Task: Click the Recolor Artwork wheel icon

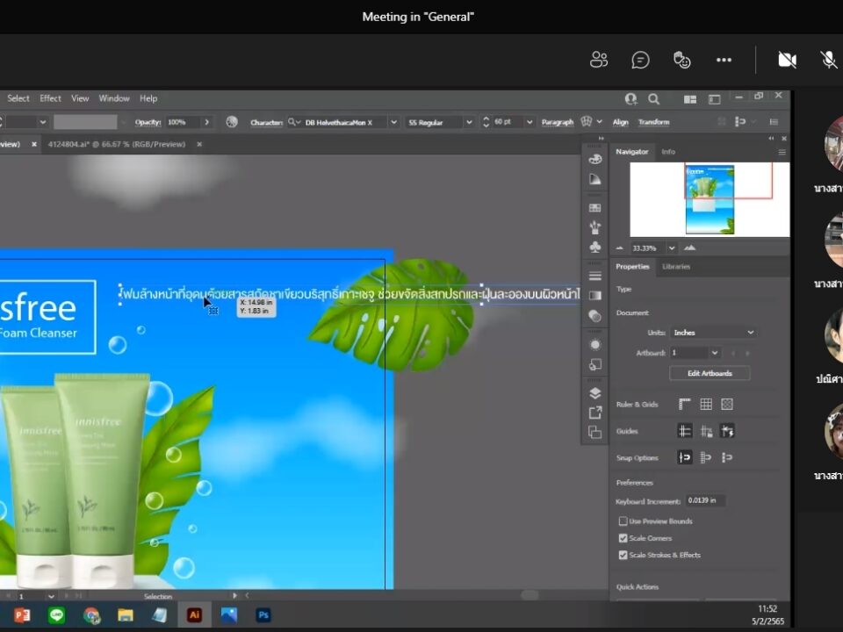Action: coord(232,122)
